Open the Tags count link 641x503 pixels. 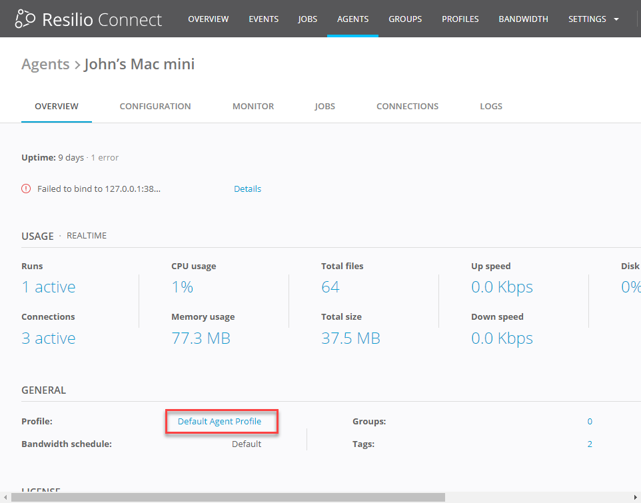[590, 444]
